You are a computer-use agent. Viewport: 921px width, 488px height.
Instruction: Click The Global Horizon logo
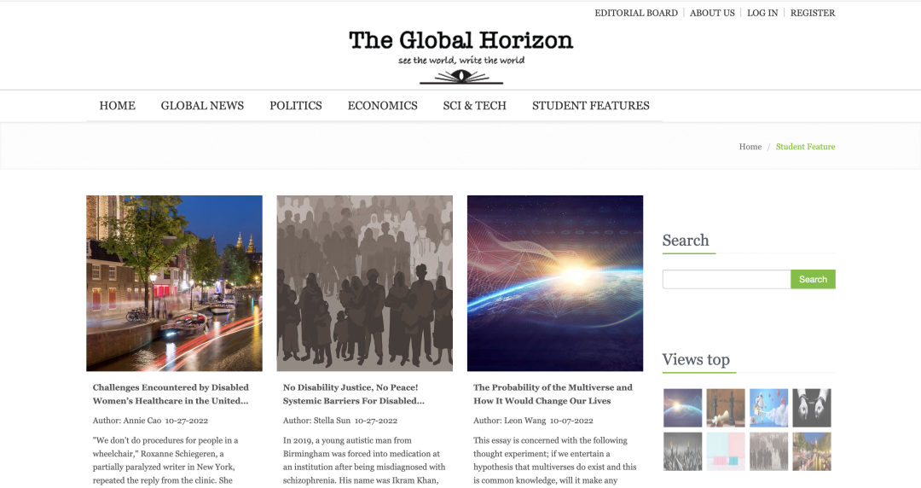pos(461,56)
